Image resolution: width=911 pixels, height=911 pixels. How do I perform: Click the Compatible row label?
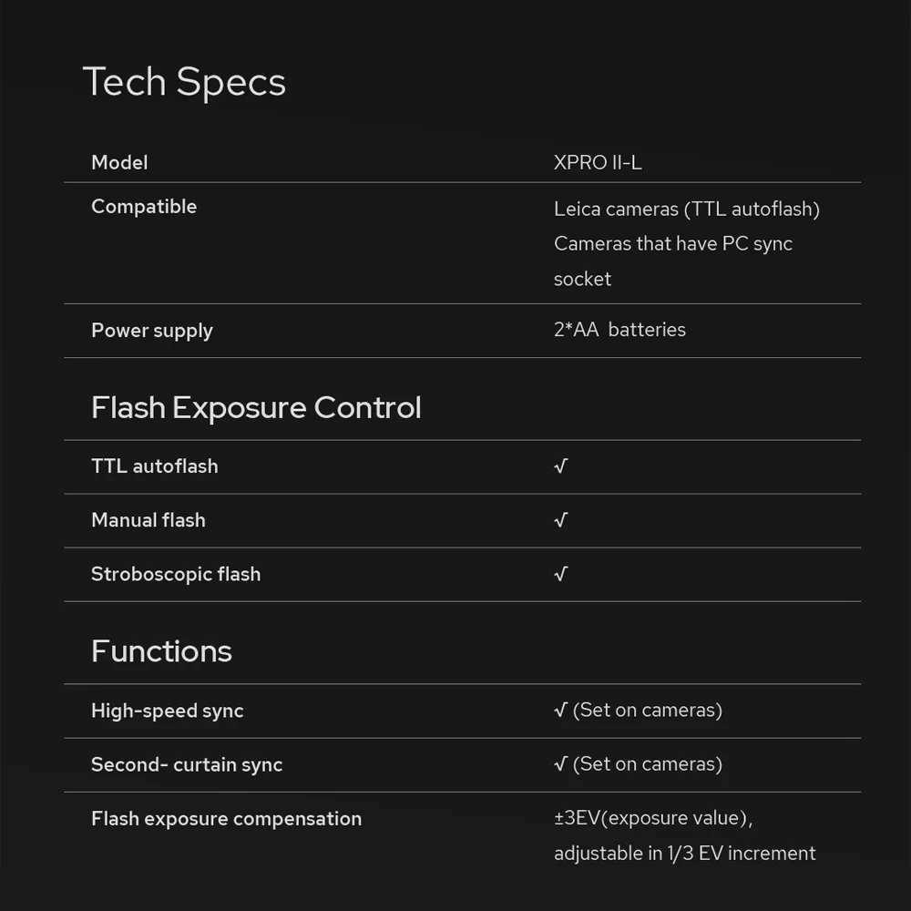[144, 207]
